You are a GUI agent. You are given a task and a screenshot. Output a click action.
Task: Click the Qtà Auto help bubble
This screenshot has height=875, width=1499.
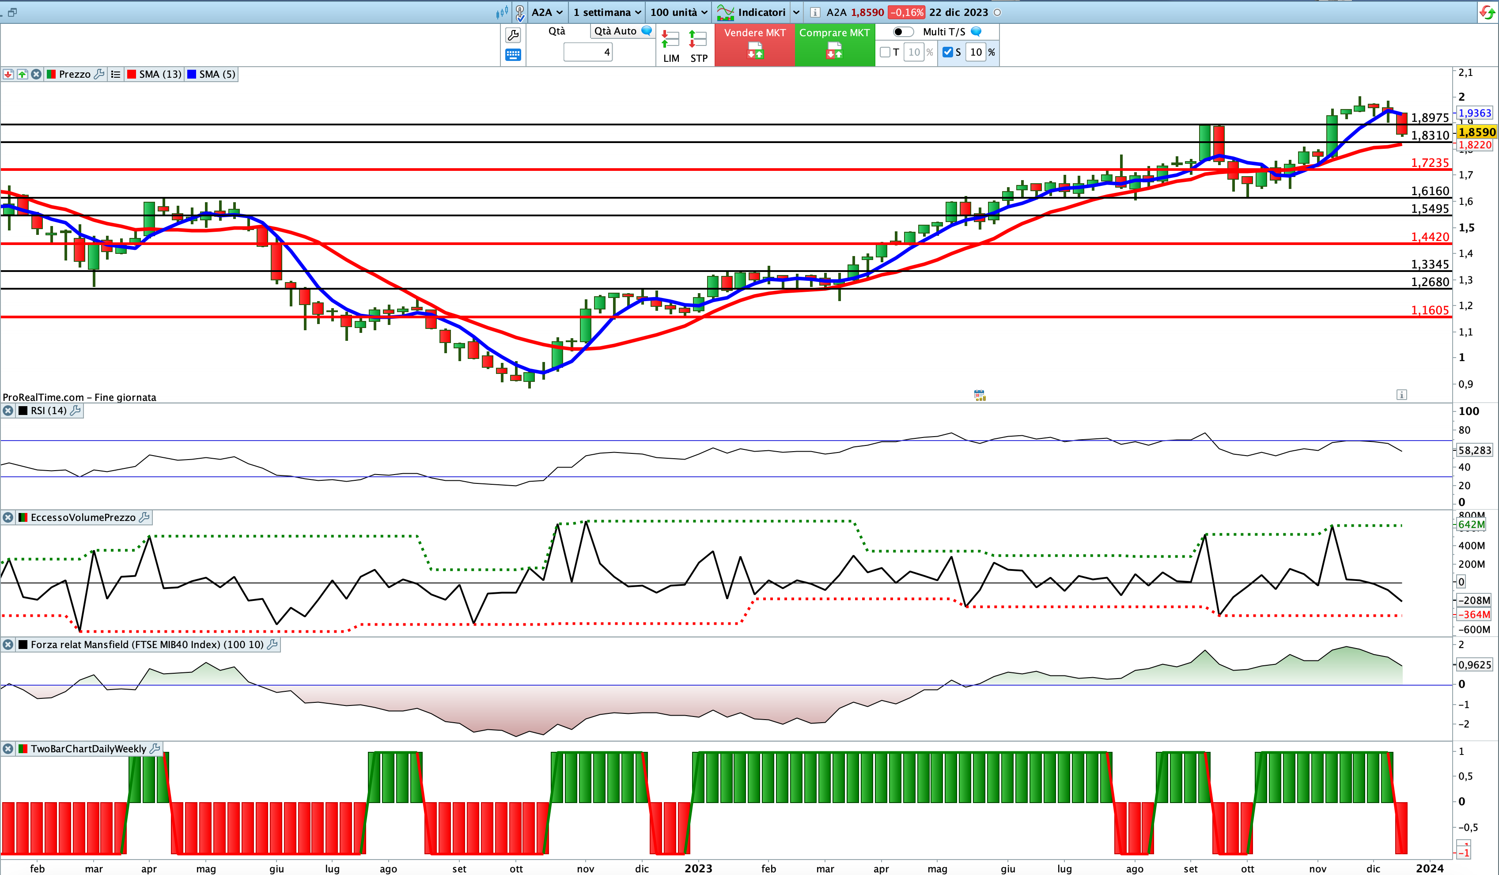tap(647, 31)
